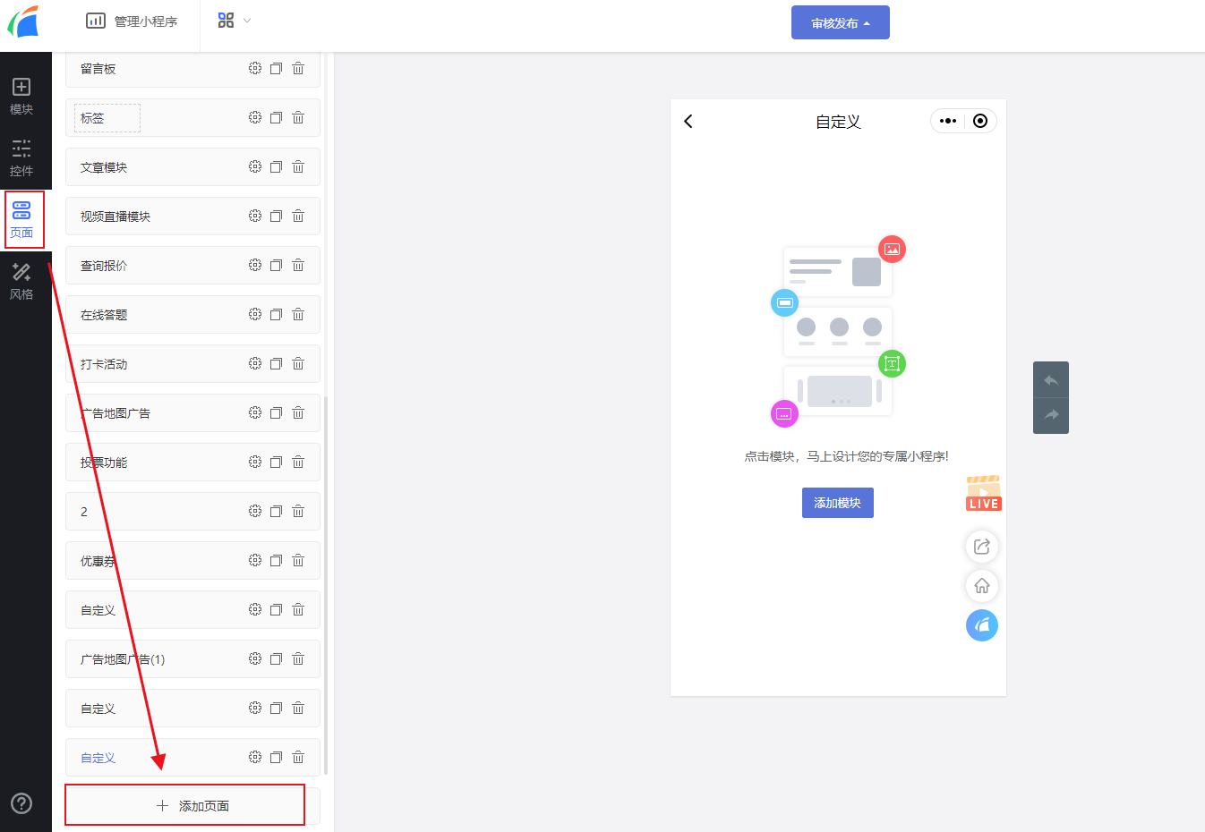The height and width of the screenshot is (832, 1205).
Task: Open settings for 标签 page
Action: 255,117
